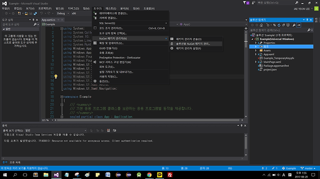Open the Solution Explorer window options dropdown
The height and width of the screenshot is (179, 320).
(304, 20)
